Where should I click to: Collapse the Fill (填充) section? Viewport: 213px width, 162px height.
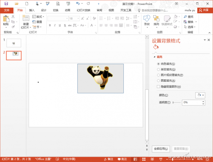[155, 57]
